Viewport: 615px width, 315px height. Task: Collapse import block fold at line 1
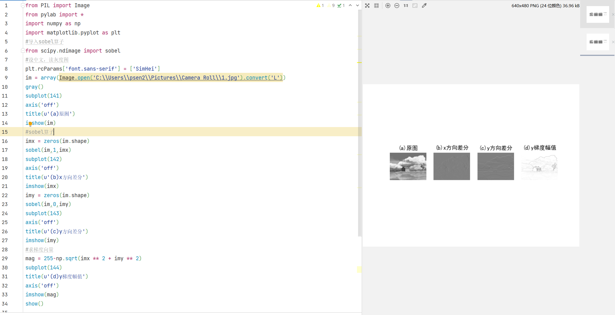23,6
